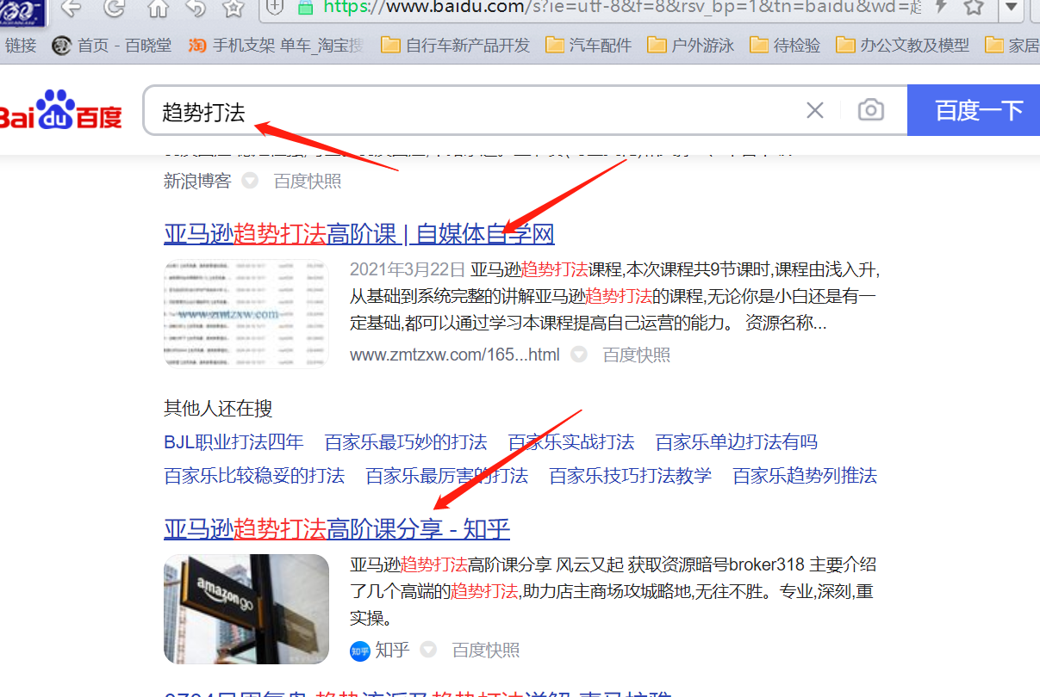This screenshot has width=1040, height=697.
Task: Click the URL address field
Action: pyautogui.click(x=620, y=7)
